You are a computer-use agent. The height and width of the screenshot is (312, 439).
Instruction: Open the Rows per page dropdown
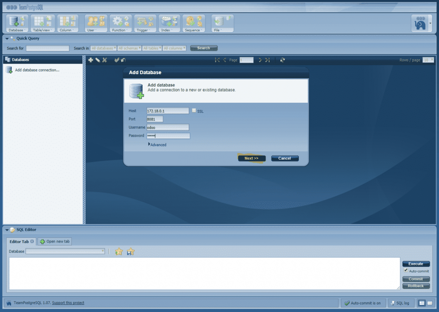click(x=428, y=60)
